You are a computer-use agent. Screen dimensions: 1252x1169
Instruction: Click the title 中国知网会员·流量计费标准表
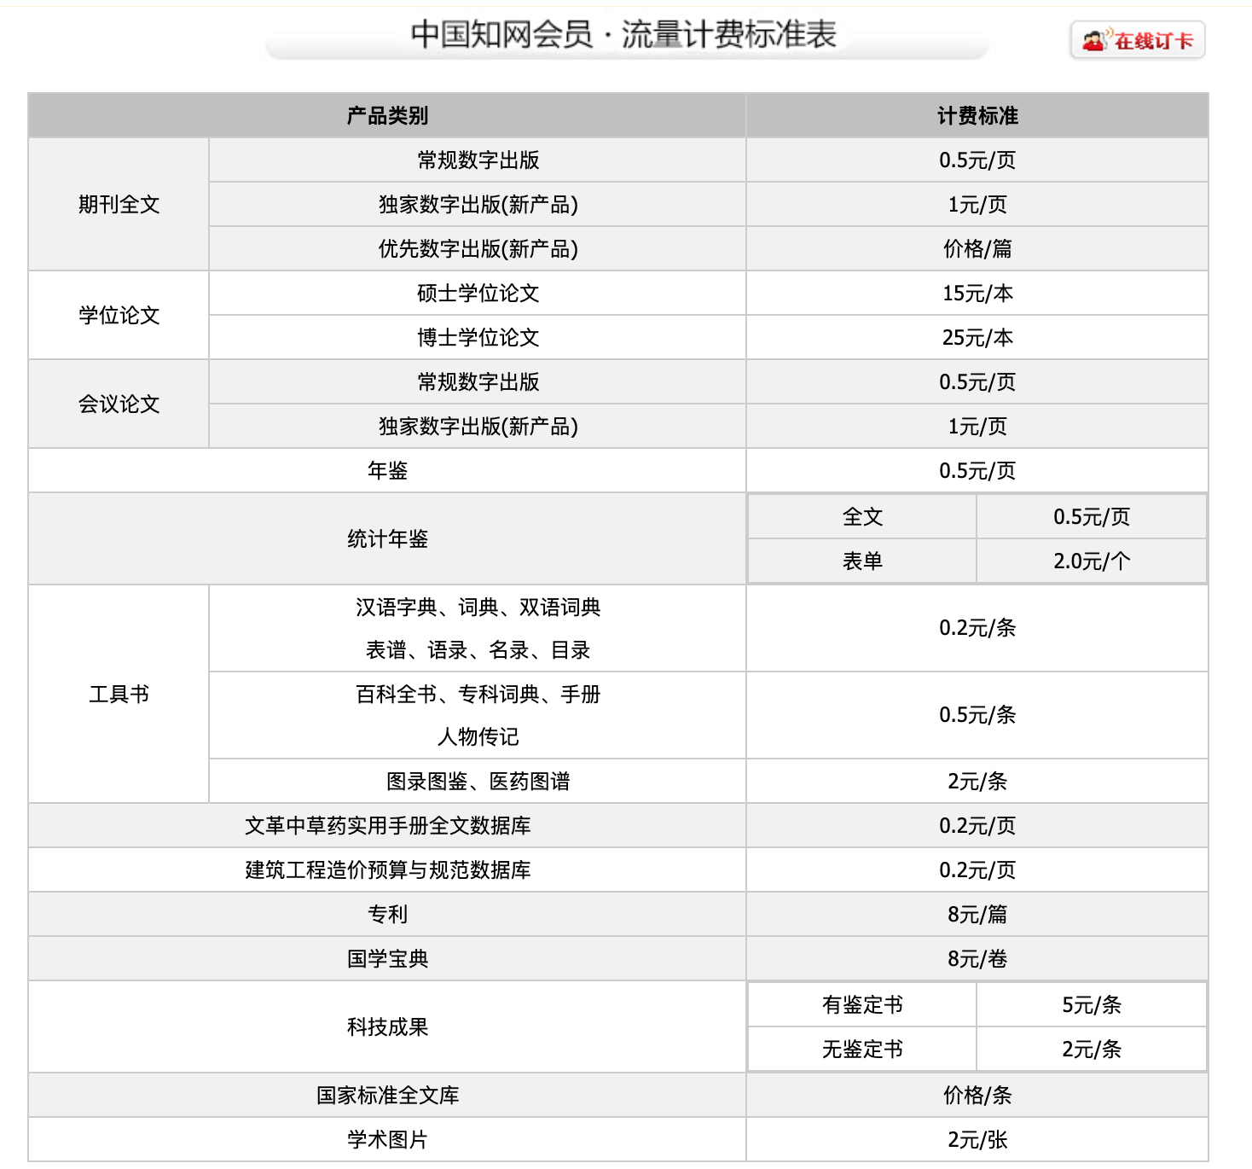tap(623, 35)
